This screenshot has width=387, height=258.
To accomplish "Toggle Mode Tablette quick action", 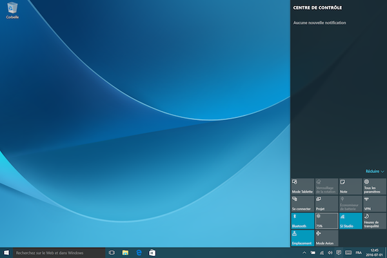I will [x=303, y=186].
